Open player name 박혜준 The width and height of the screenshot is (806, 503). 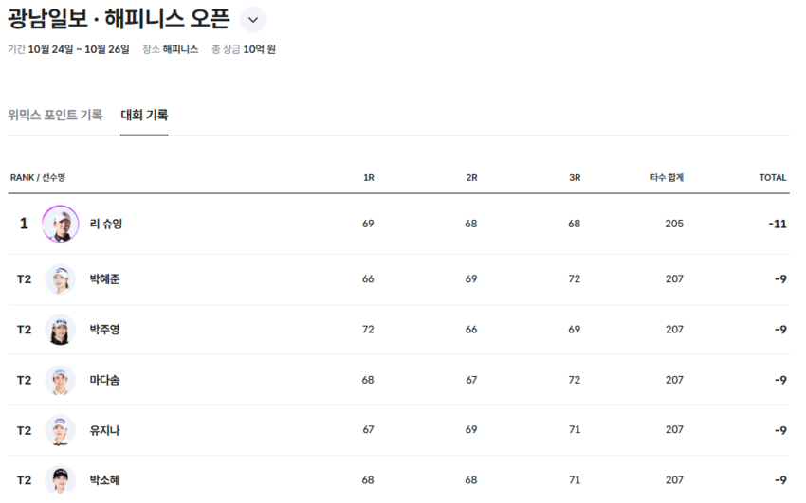[x=104, y=279]
